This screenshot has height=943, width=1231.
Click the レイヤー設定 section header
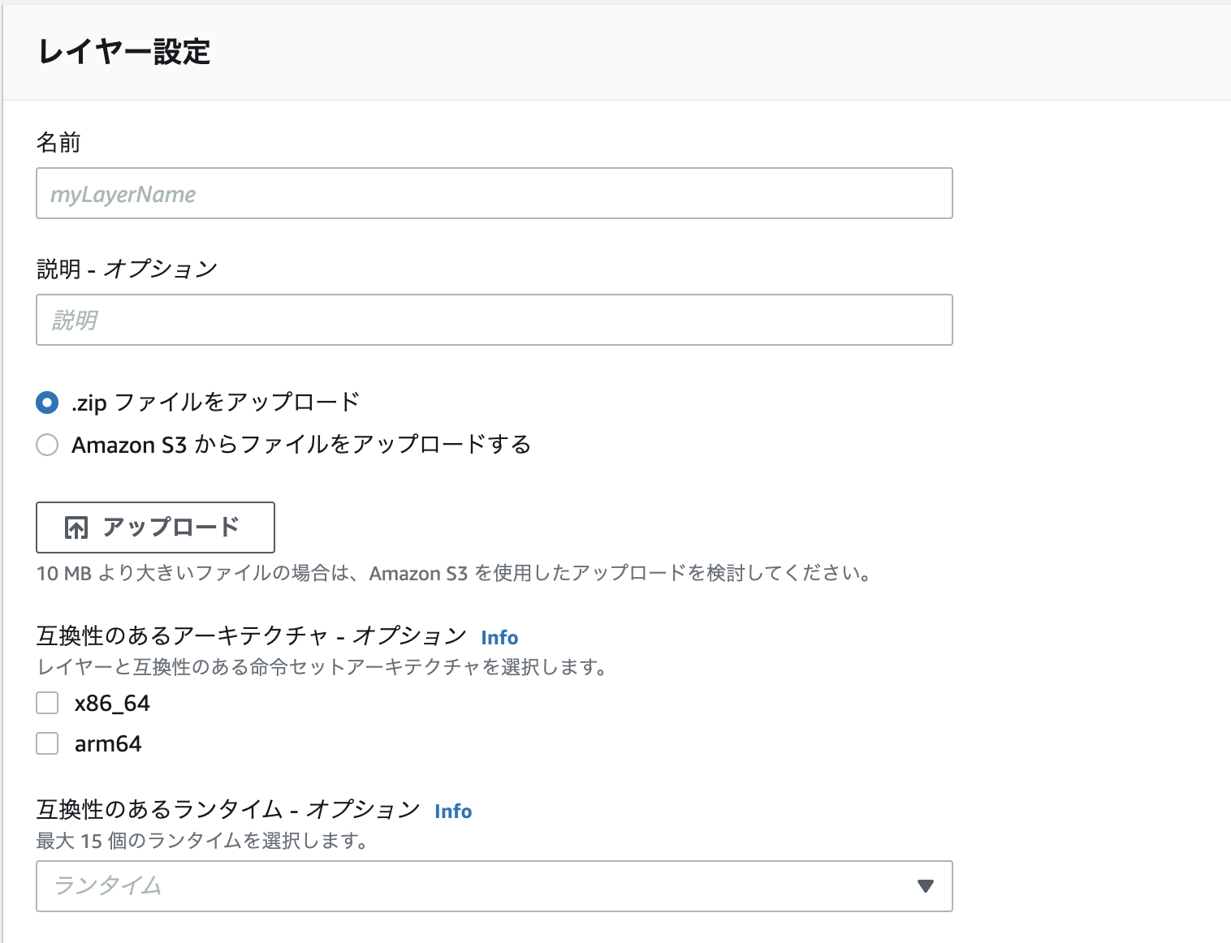point(122,52)
